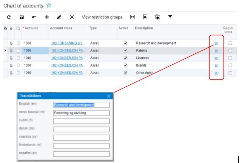Open account class link 100 FORSKNING UT...
Viewport: 245px width, 163px height.
click(x=68, y=43)
